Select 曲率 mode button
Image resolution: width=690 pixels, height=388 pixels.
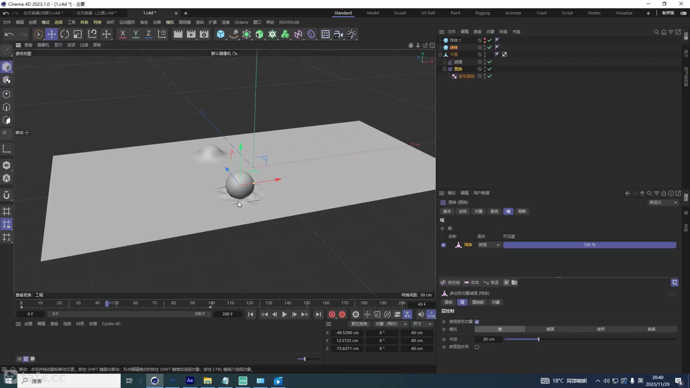point(651,329)
